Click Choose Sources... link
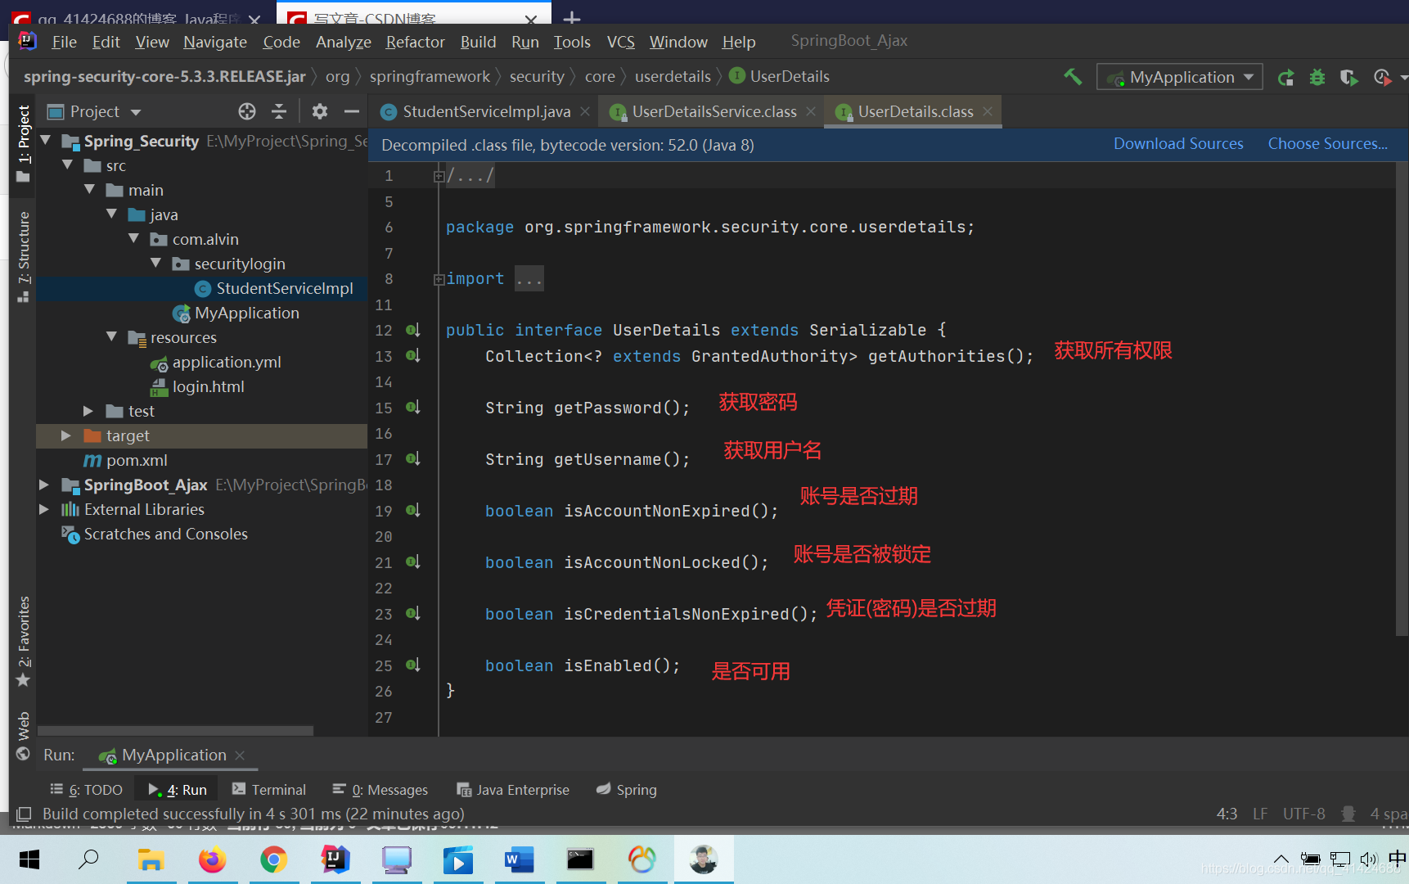 (x=1327, y=144)
